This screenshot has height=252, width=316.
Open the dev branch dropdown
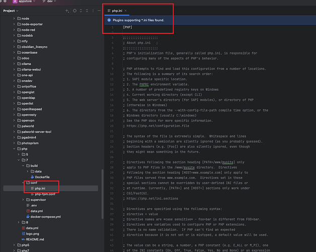[x=49, y=2]
